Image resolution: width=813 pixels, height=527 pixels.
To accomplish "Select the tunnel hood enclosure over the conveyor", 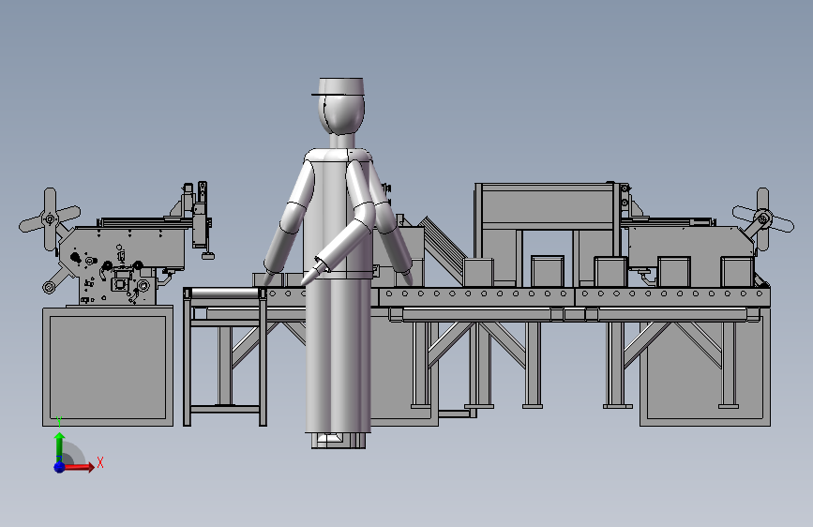I will (547, 207).
